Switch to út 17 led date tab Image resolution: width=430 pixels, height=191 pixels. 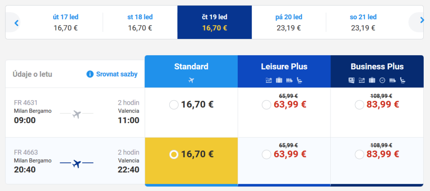[66, 23]
